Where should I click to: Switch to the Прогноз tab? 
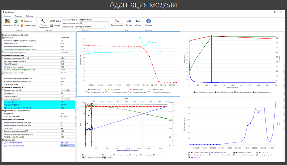pyautogui.click(x=18, y=16)
